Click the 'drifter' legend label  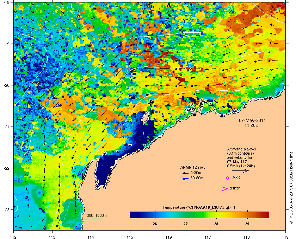[234, 188]
